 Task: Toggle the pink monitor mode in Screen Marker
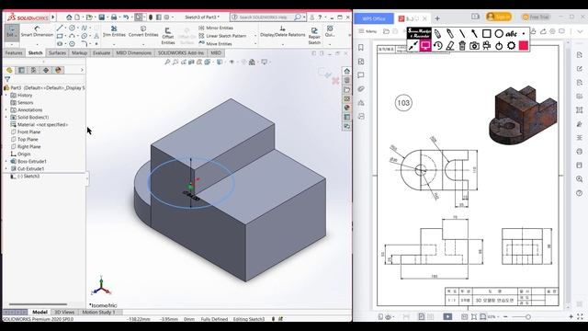pyautogui.click(x=425, y=46)
